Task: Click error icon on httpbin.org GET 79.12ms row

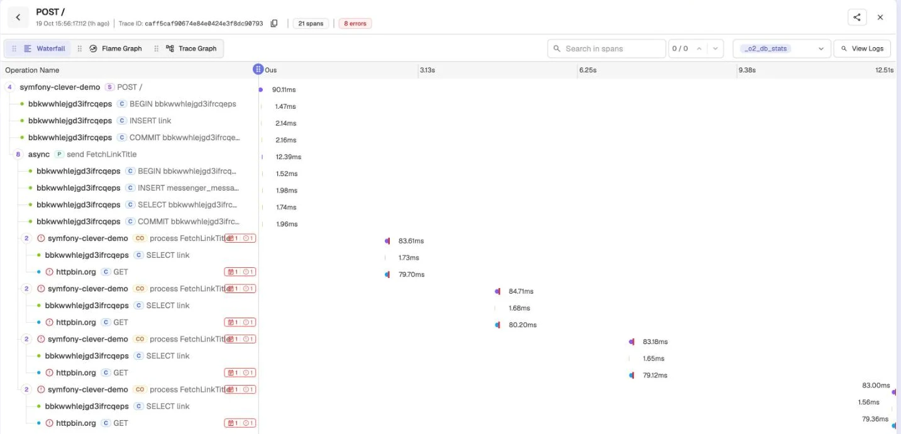Action: click(50, 372)
